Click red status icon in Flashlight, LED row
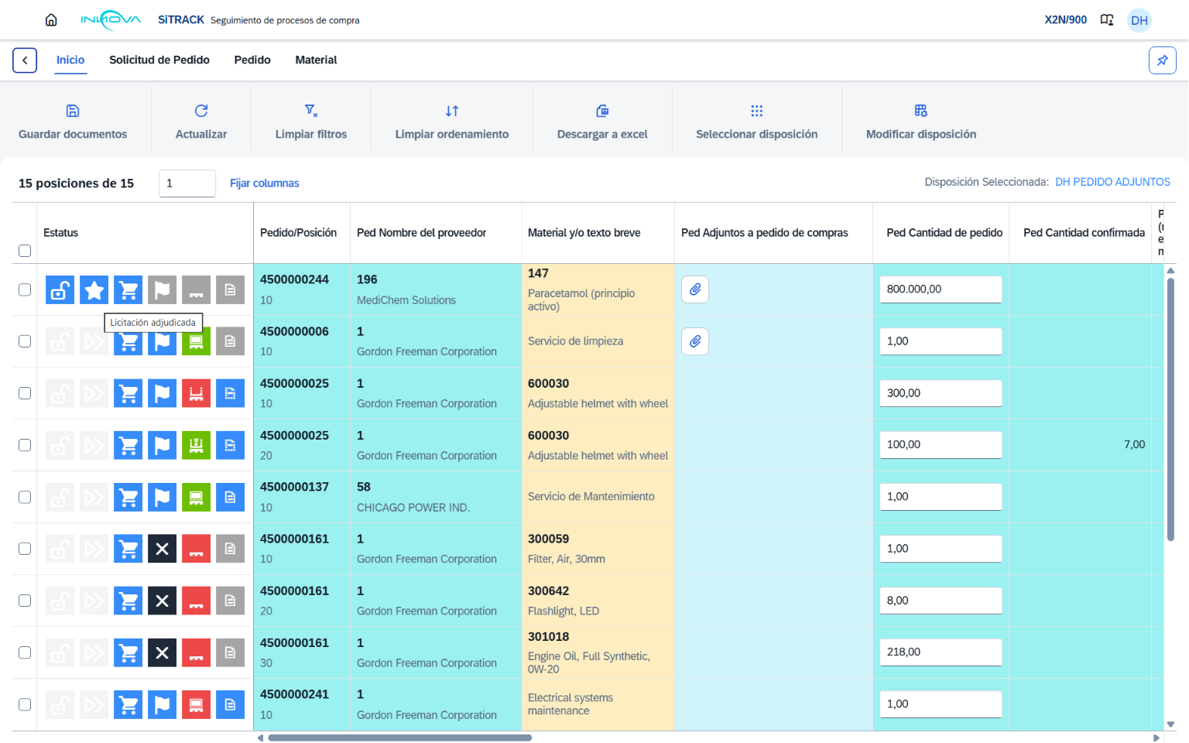The image size is (1189, 743). [197, 601]
